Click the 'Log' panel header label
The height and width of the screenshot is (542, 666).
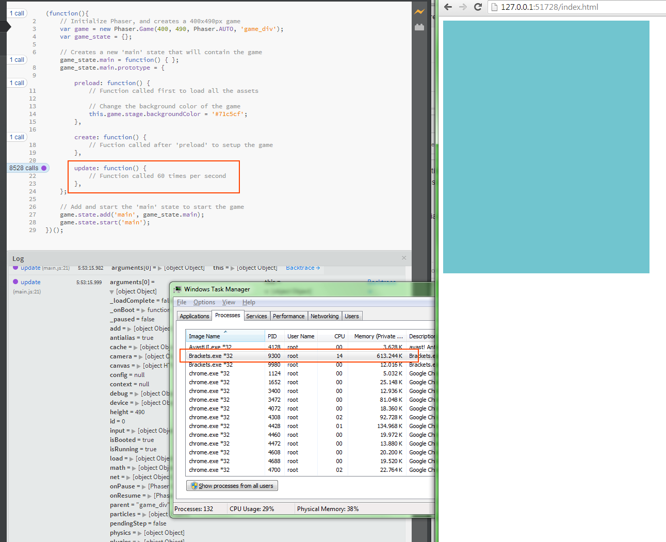18,259
